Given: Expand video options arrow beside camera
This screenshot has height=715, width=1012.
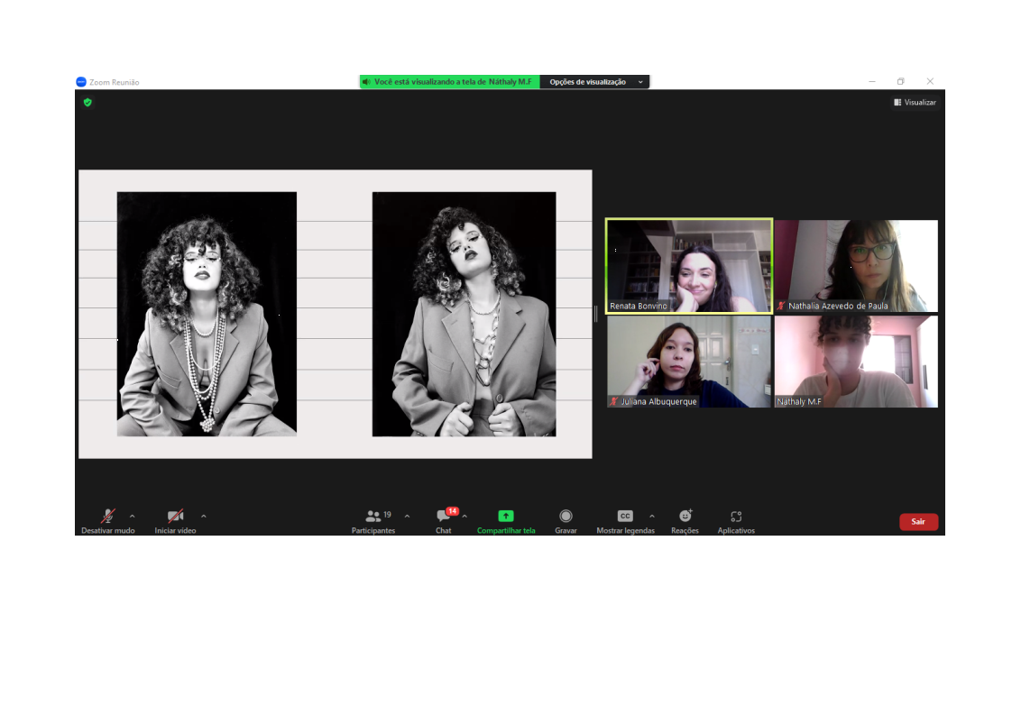Looking at the screenshot, I should click(x=203, y=517).
